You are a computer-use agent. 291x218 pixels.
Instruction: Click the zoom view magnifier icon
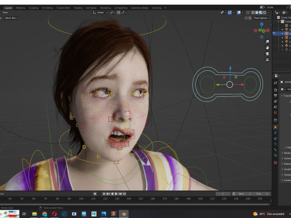(x=267, y=42)
